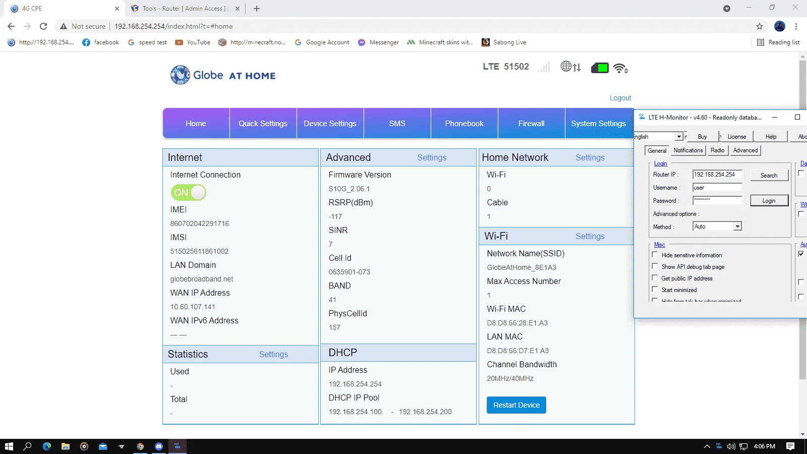Open Settings link in Advanced panel
The image size is (807, 454).
pos(432,157)
